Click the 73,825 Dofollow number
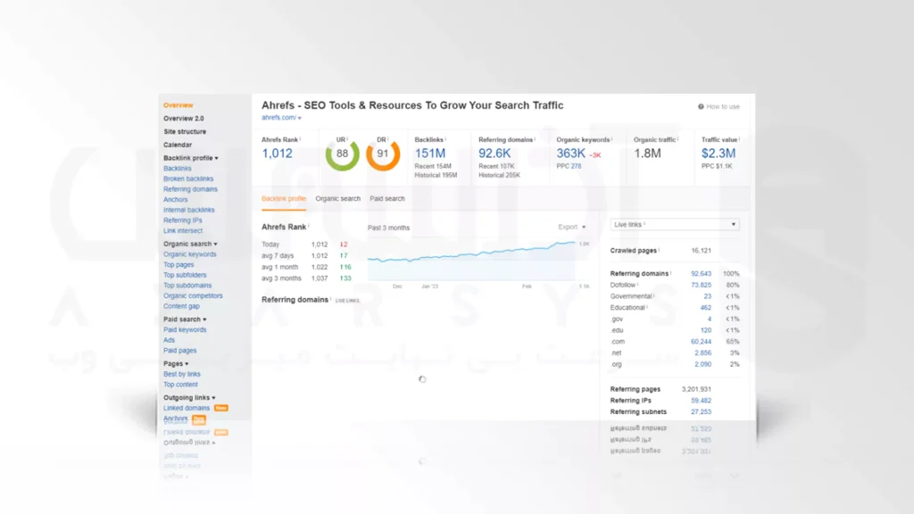This screenshot has height=514, width=914. (x=702, y=285)
